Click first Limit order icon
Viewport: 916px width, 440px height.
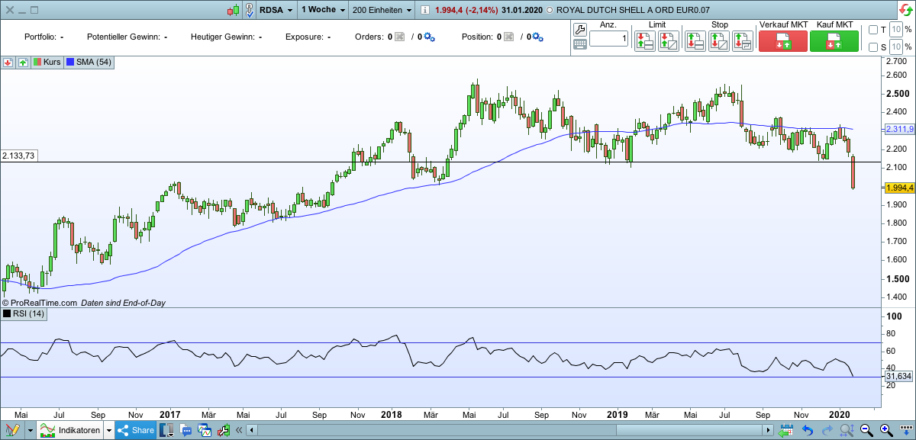click(643, 41)
